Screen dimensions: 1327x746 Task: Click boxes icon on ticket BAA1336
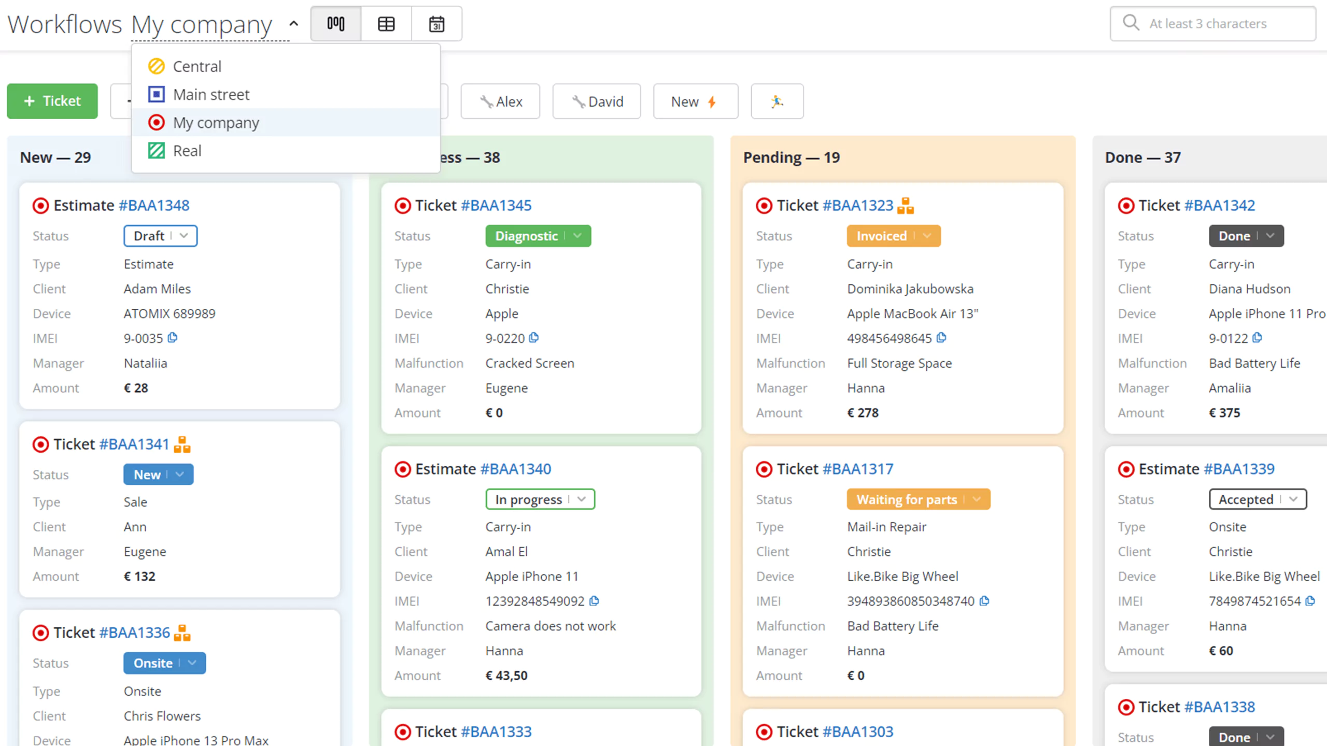(182, 633)
